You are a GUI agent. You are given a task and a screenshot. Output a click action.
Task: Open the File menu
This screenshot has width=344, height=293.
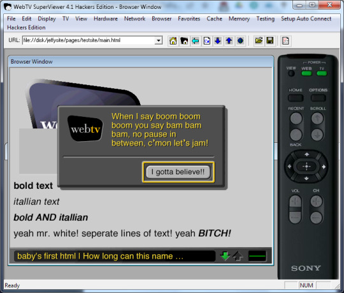click(x=11, y=19)
